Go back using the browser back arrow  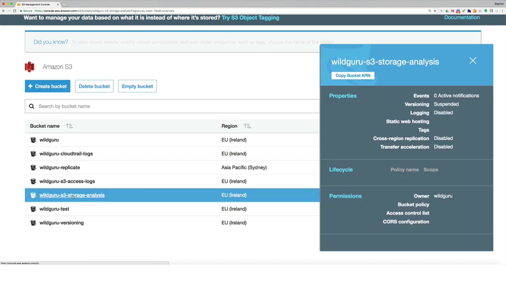point(4,11)
